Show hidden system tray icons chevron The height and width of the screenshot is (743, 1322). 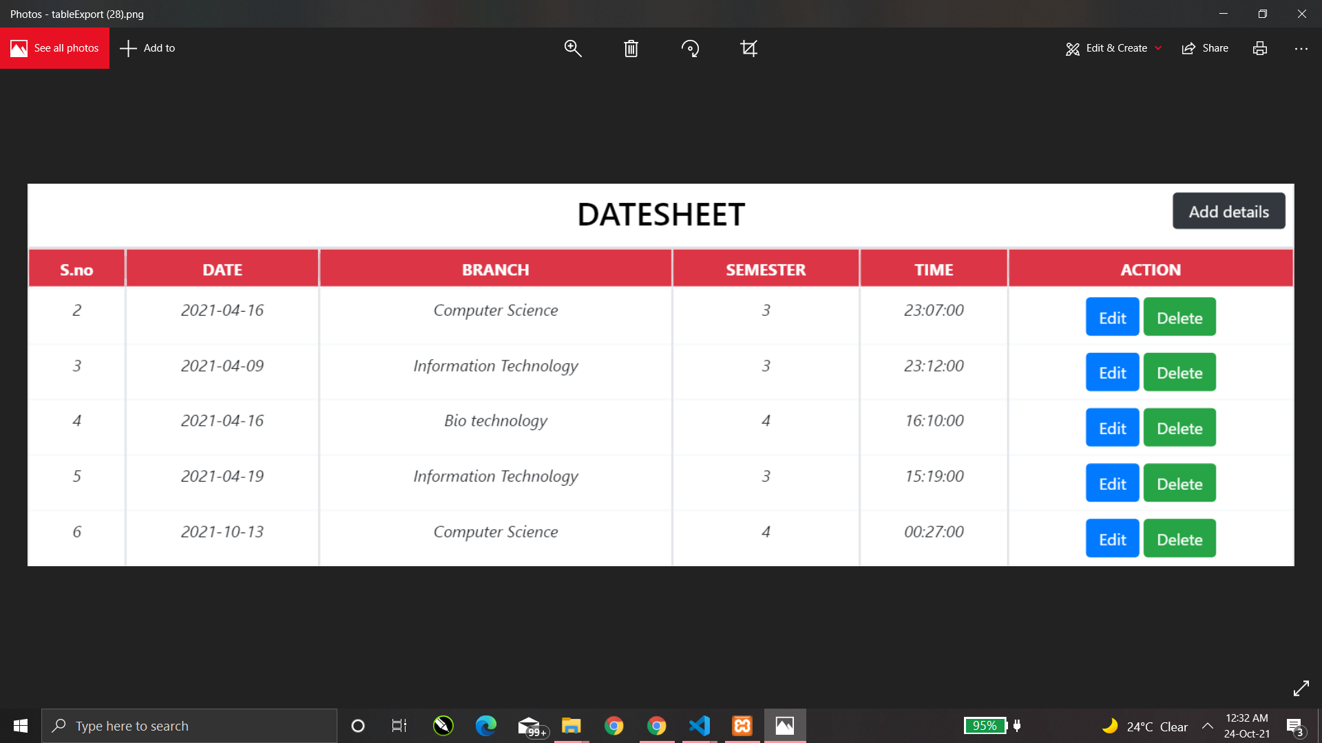[x=1208, y=726]
